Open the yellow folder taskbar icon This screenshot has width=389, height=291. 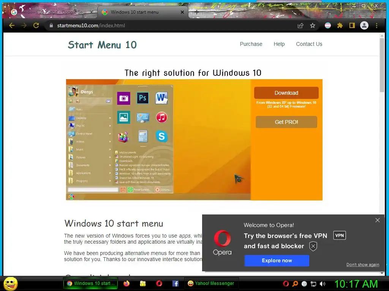[x=143, y=283]
